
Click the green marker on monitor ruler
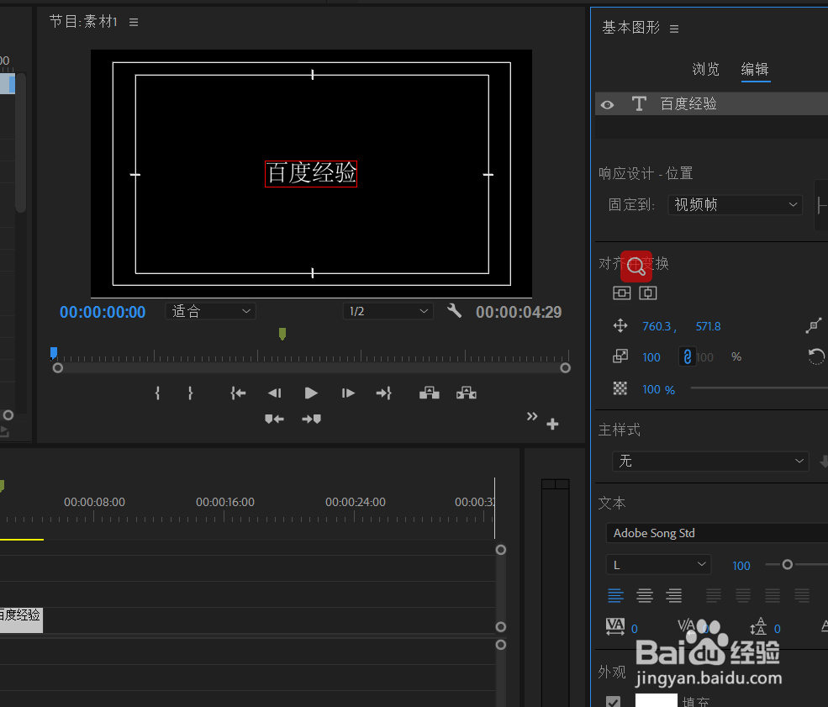pyautogui.click(x=282, y=334)
